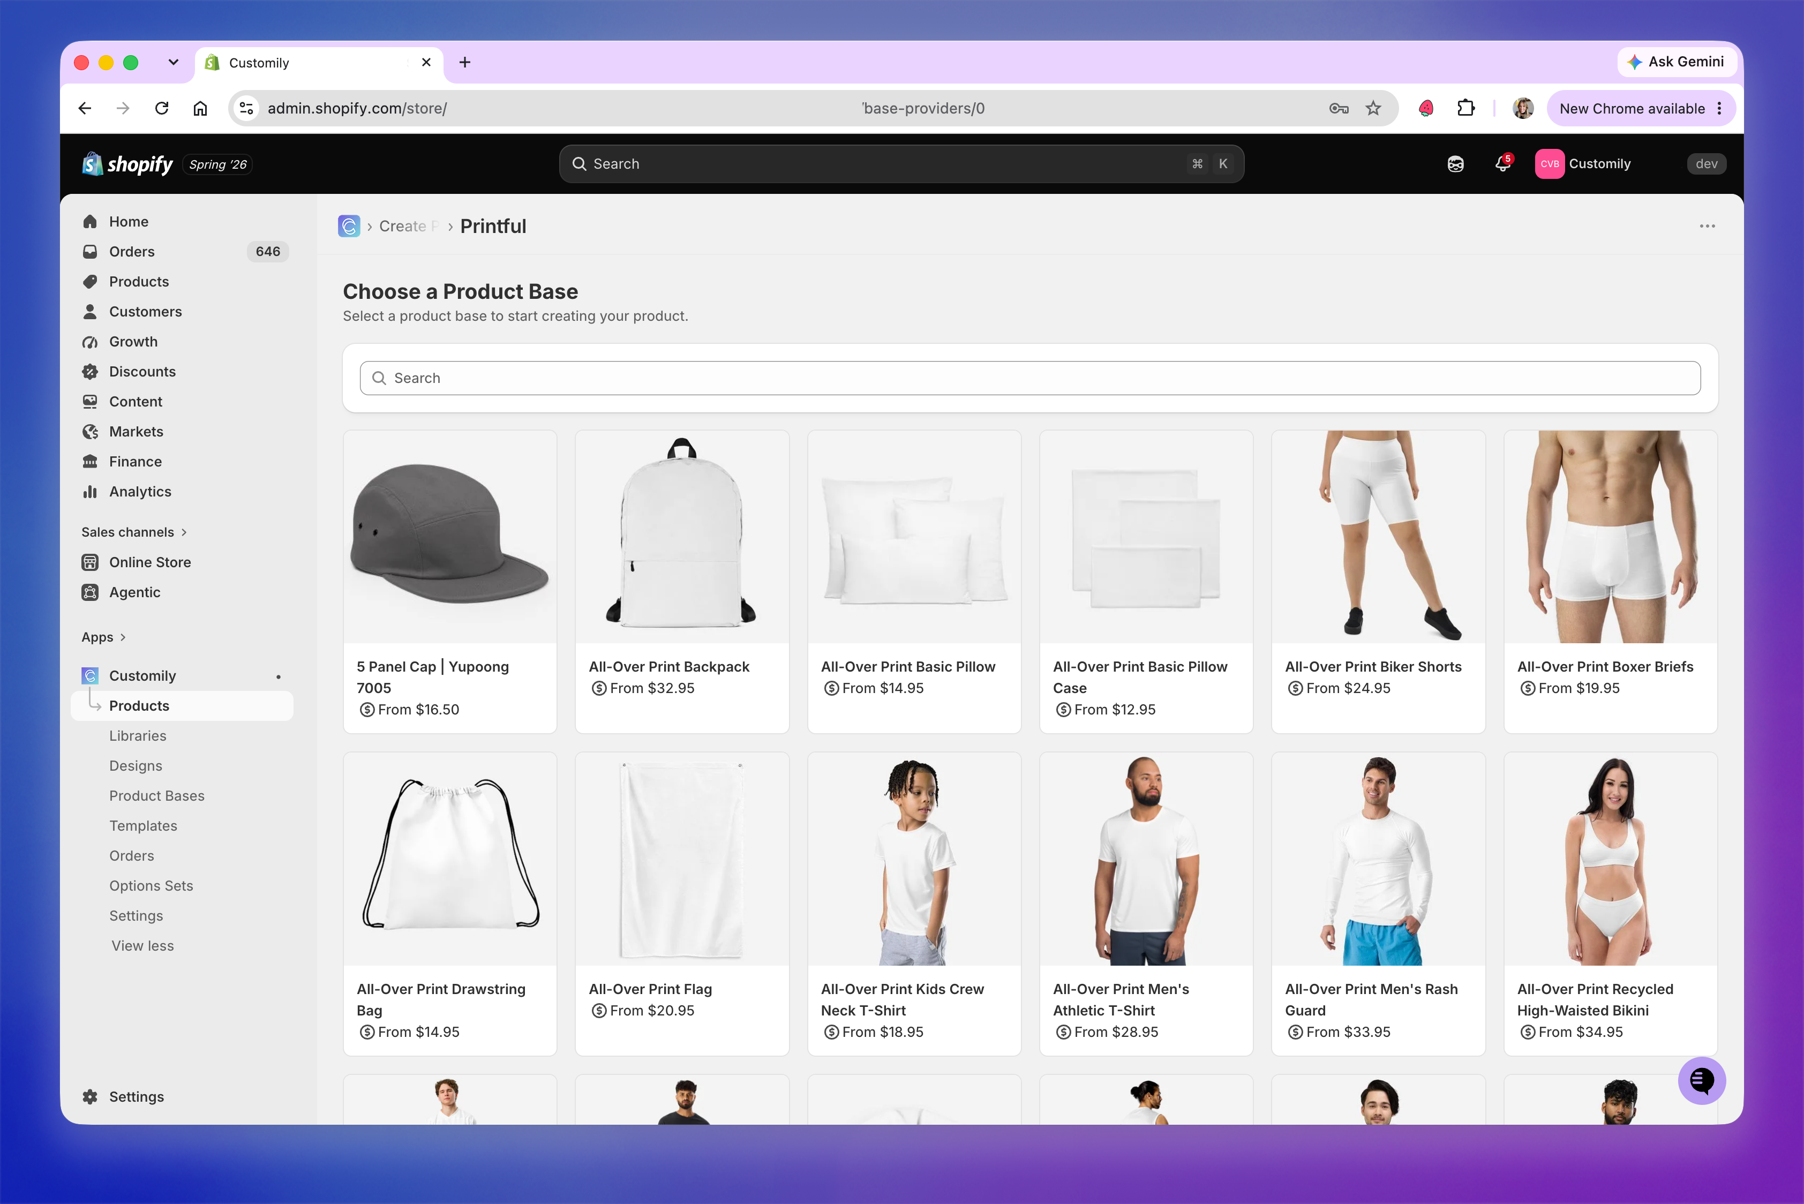Open Libraries under Customily

[x=138, y=735]
